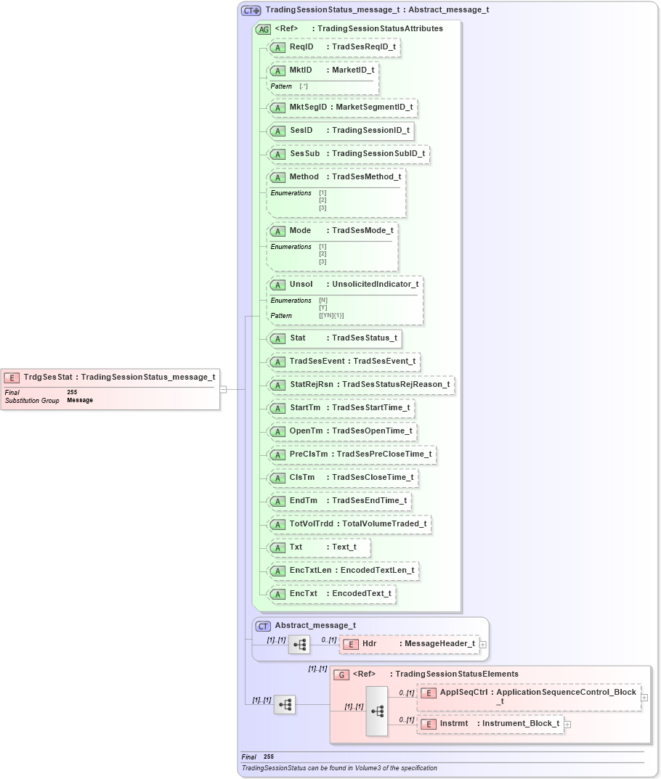Click the A icon beside the ReqID attribute
Screen dimensions: 661x779
277,48
